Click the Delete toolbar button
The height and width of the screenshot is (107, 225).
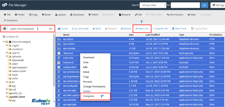(93, 15)
